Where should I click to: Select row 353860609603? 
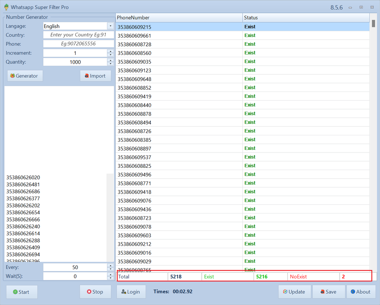[243, 235]
